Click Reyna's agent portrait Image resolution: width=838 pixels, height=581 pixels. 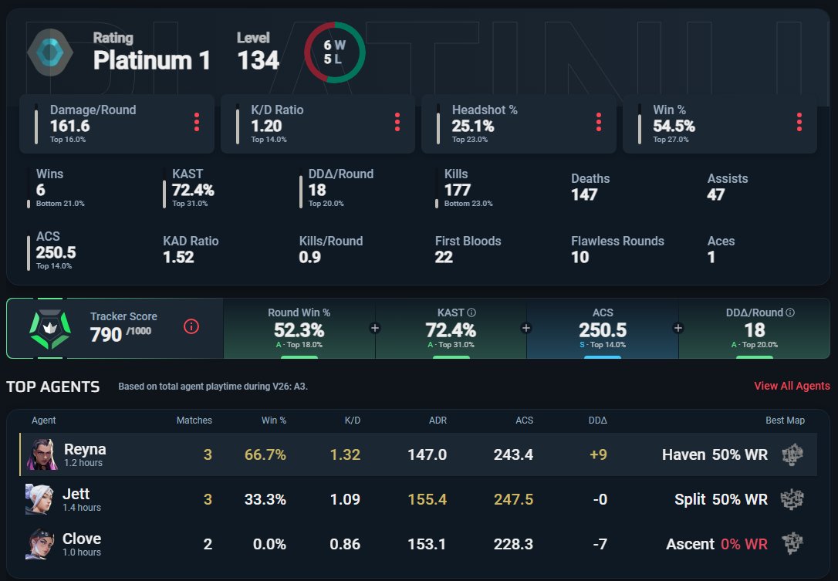tap(42, 455)
